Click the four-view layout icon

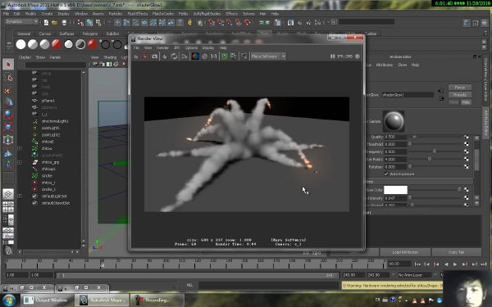8,207
